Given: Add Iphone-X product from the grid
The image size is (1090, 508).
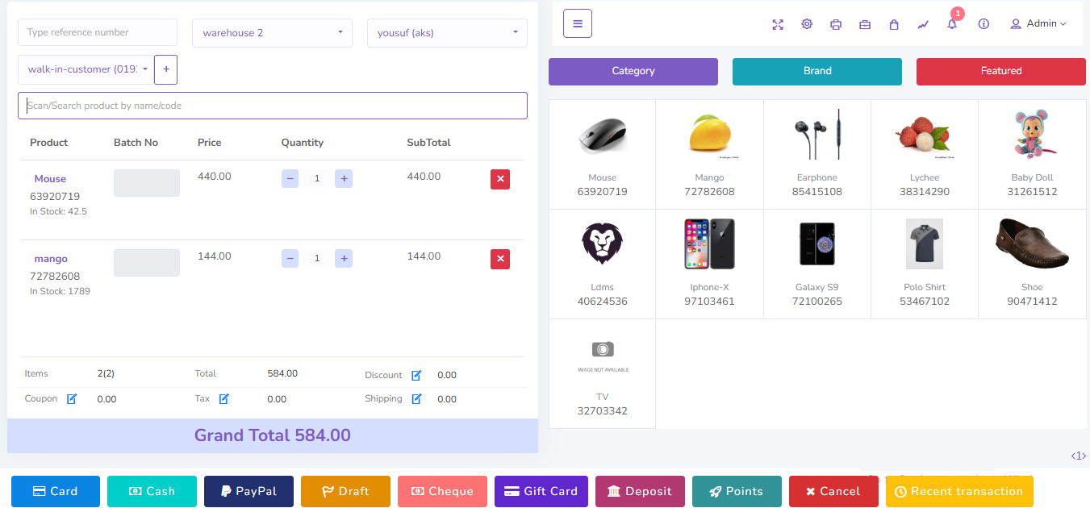Looking at the screenshot, I should [709, 258].
